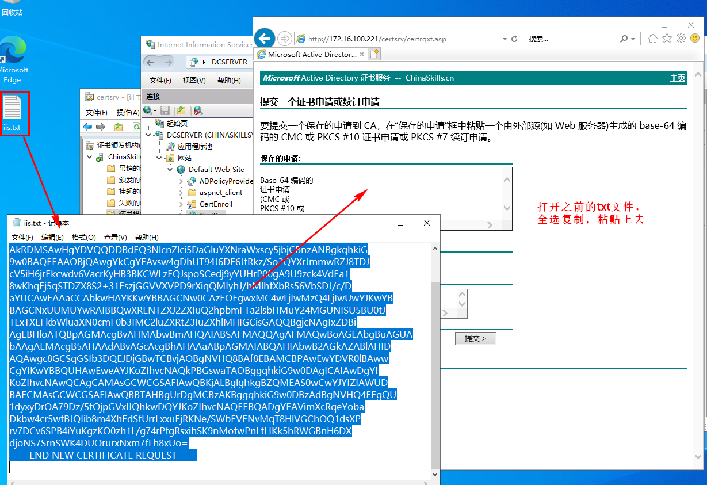This screenshot has width=707, height=485.
Task: Open the 主页 link on certificate page
Action: [x=678, y=78]
